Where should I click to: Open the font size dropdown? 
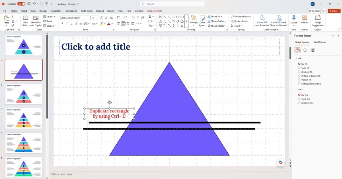point(98,18)
